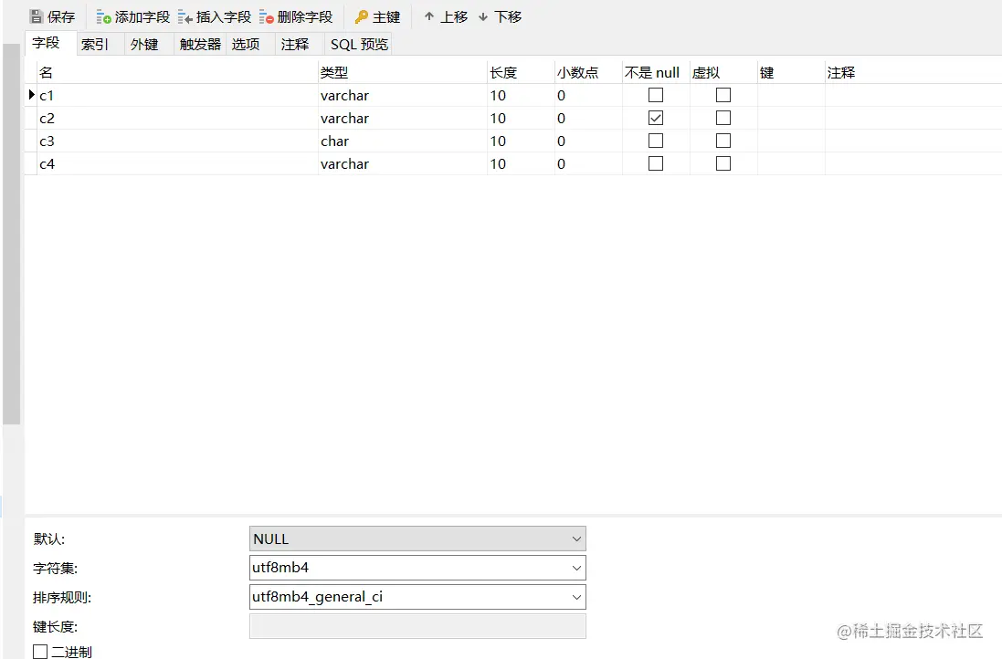
Task: Click the 添加字段 button label
Action: pyautogui.click(x=142, y=17)
